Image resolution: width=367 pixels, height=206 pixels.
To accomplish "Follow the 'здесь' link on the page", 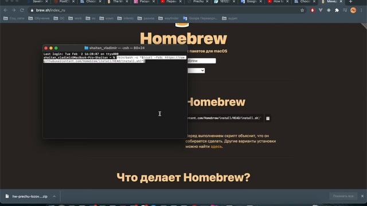I will [x=216, y=146].
